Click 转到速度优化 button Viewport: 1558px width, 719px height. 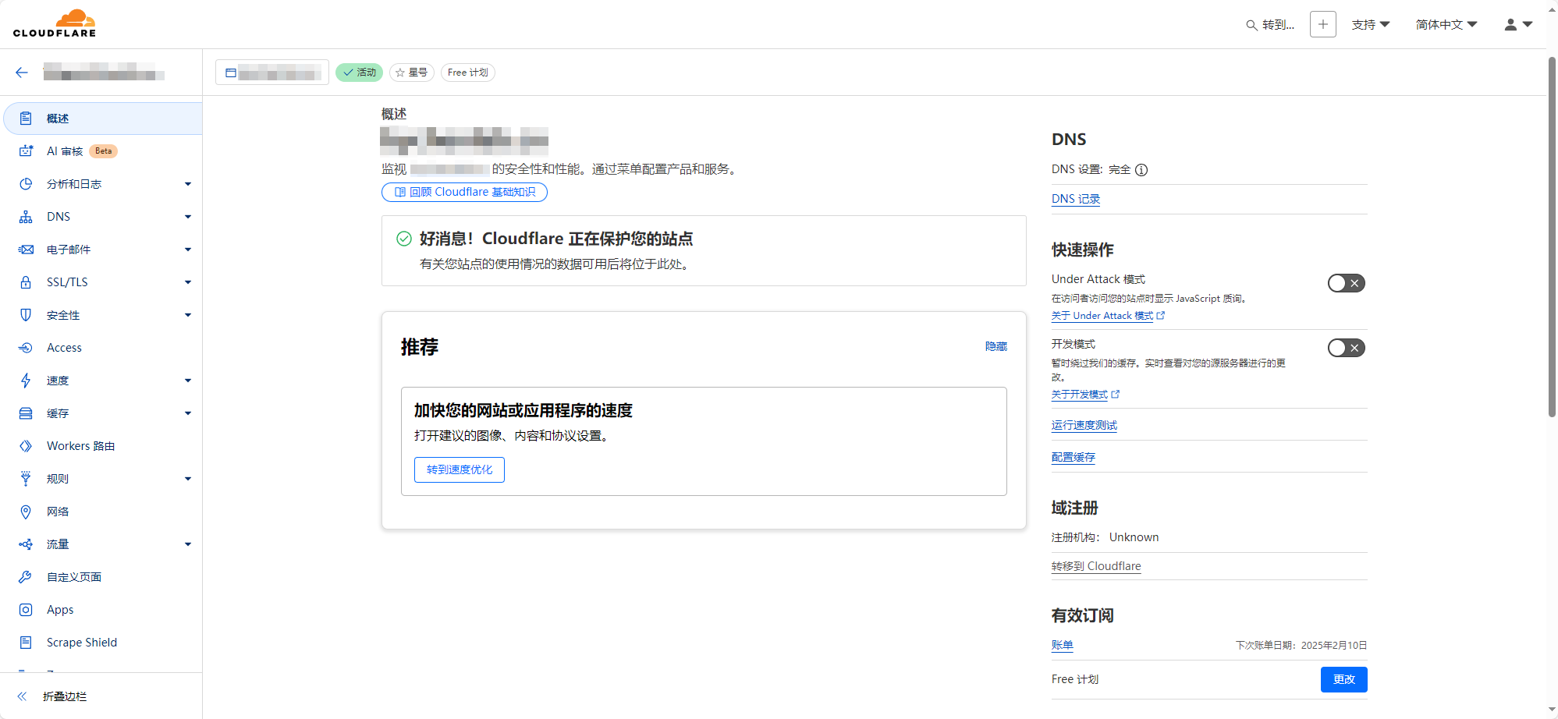point(460,469)
